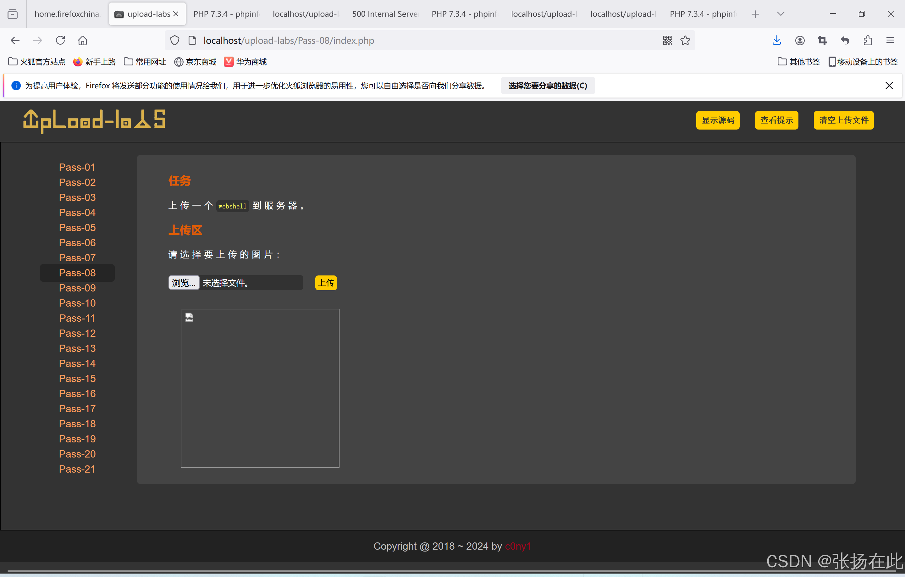Dismiss the Firefox data sharing notification
The height and width of the screenshot is (577, 905).
point(889,85)
